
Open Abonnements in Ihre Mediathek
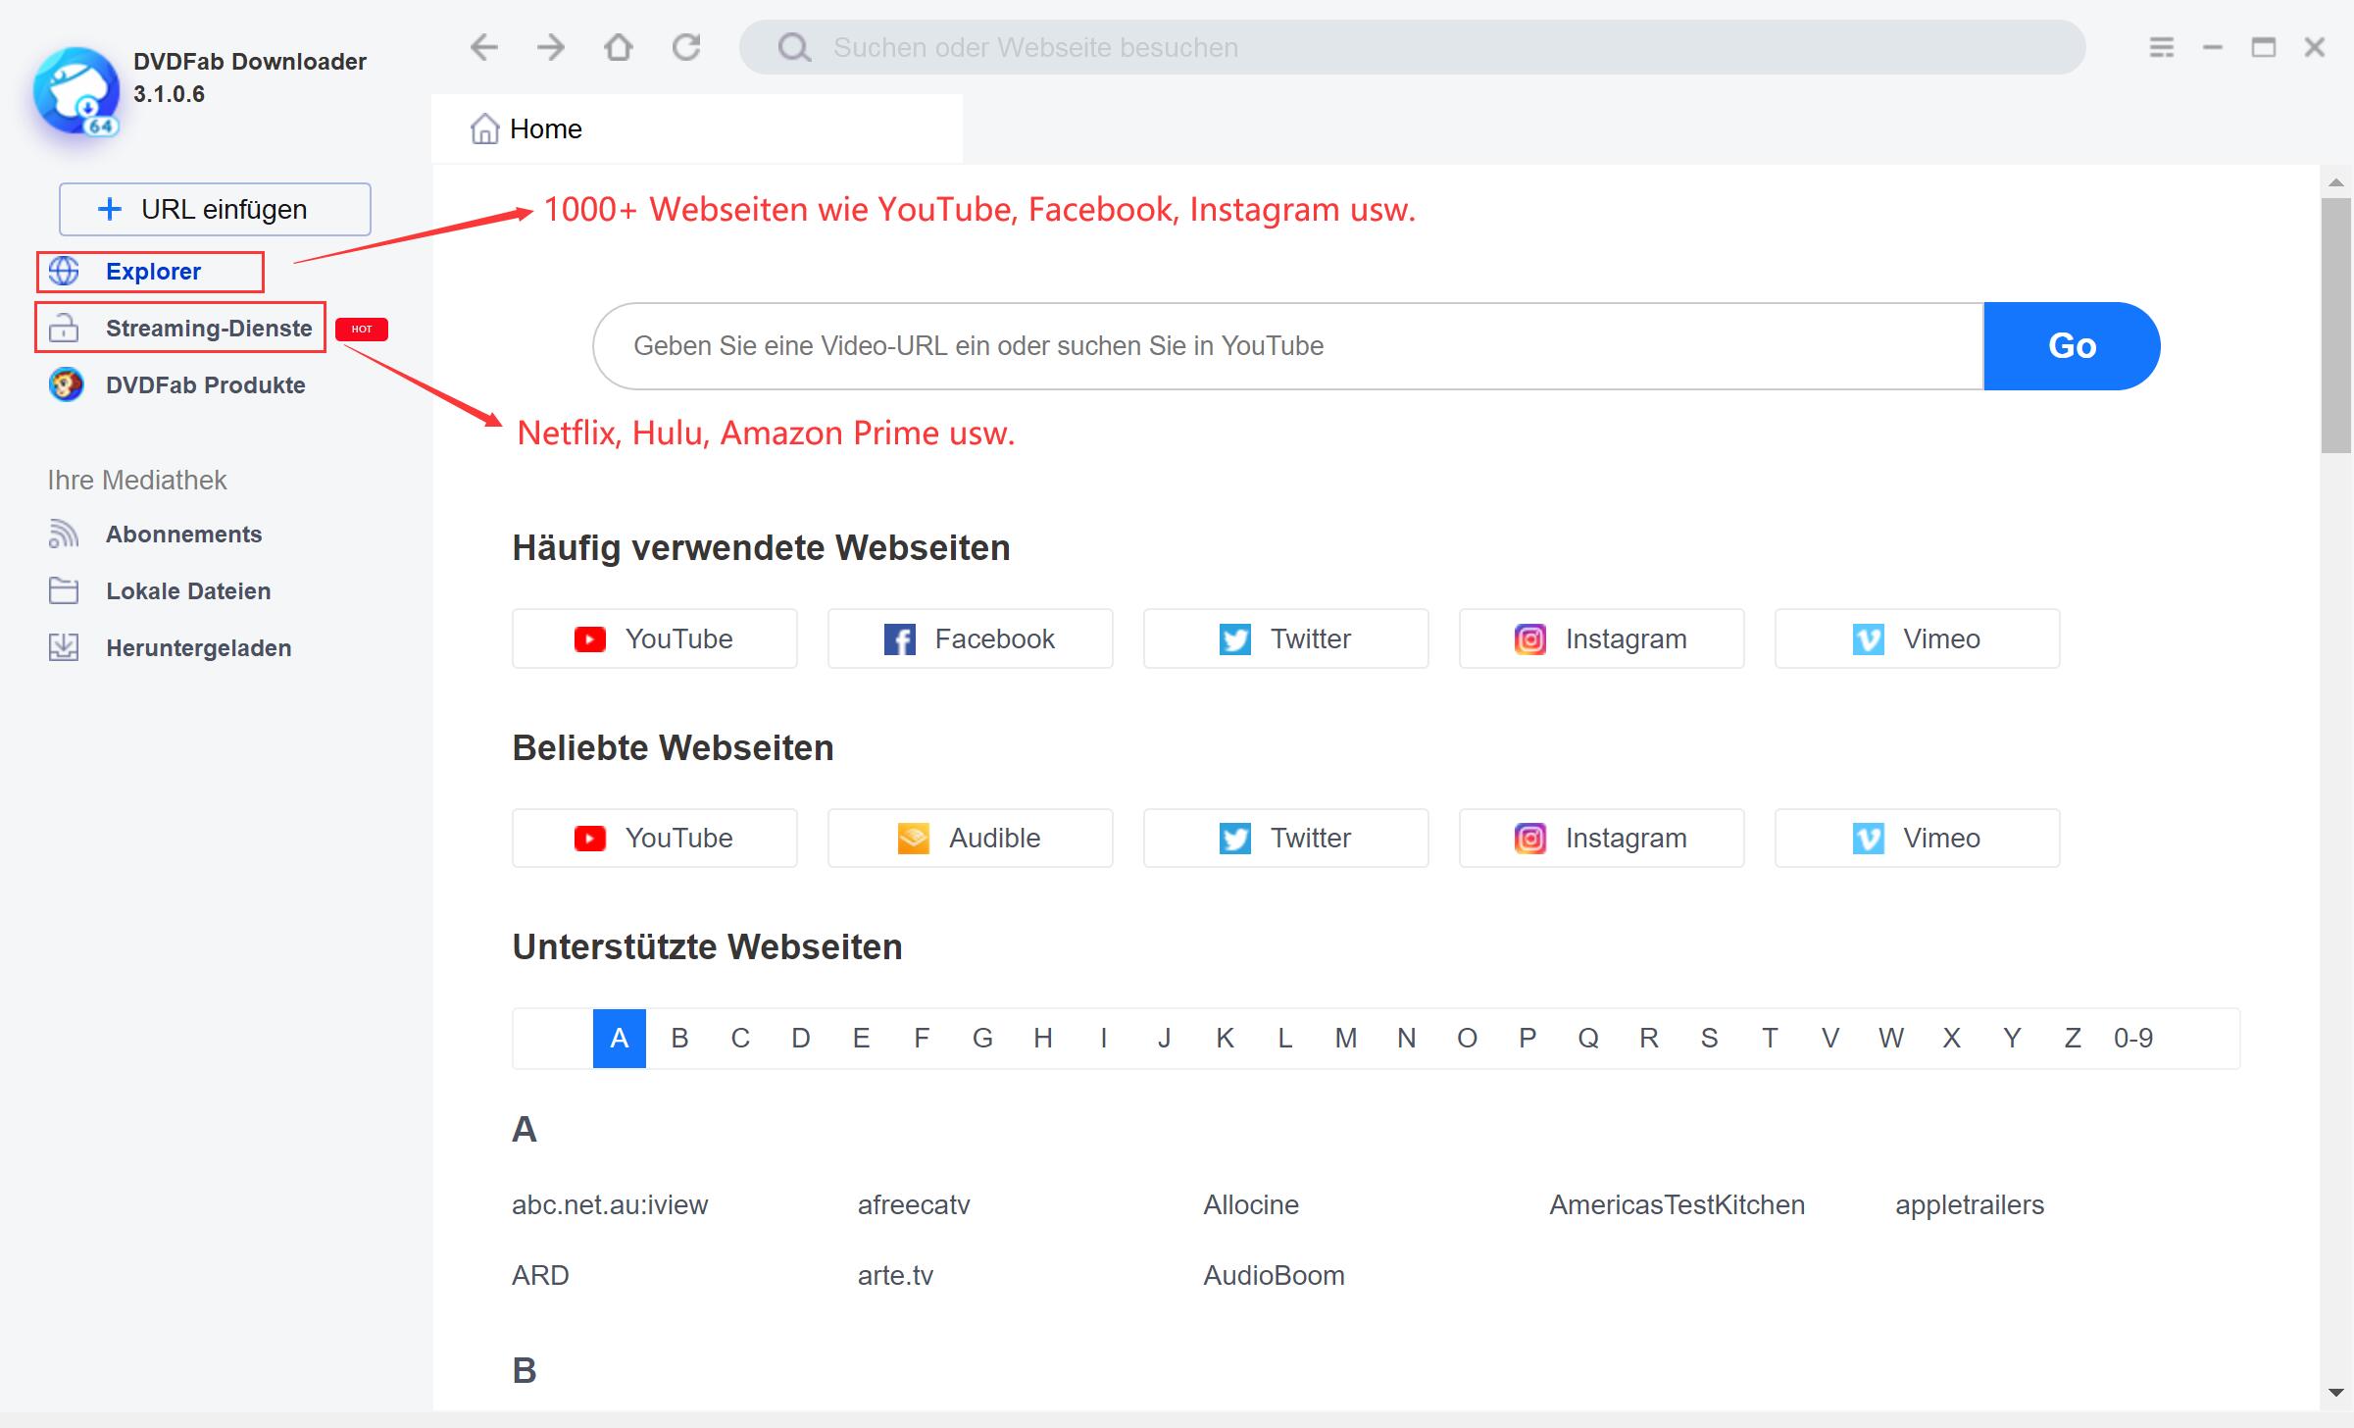[x=155, y=535]
